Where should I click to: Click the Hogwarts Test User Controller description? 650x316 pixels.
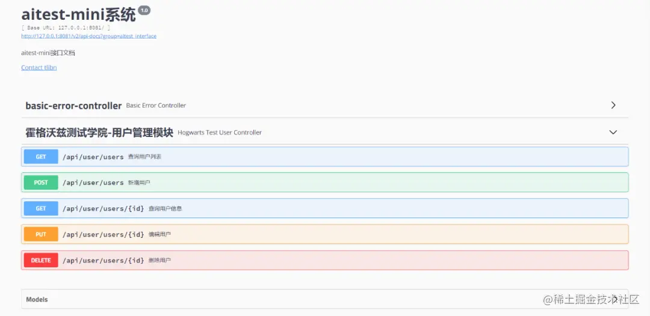[220, 132]
